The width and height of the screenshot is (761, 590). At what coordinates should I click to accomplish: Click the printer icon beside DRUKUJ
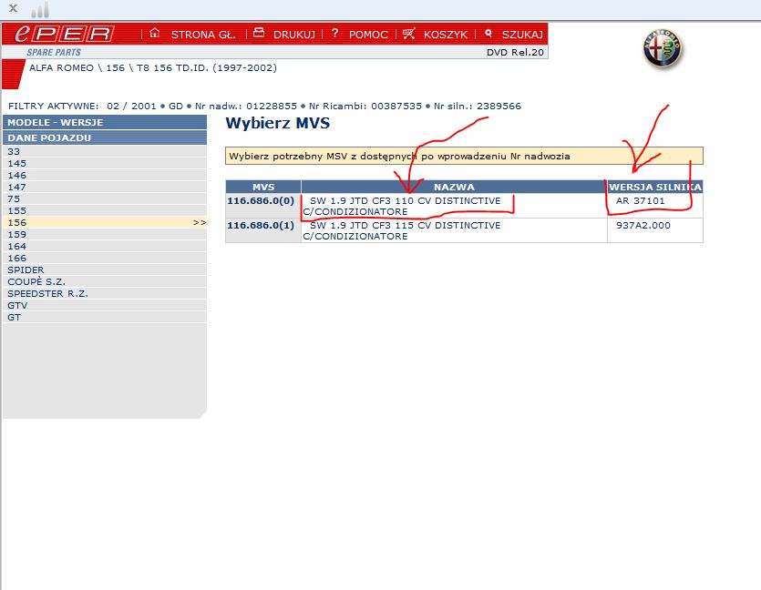point(259,33)
